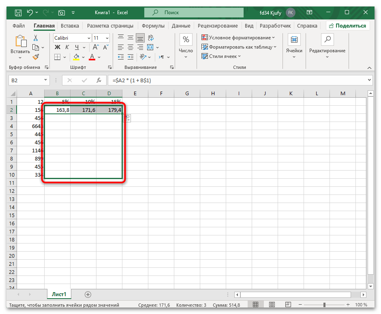Switch to Page Layout view
The image size is (381, 314).
tap(272, 305)
